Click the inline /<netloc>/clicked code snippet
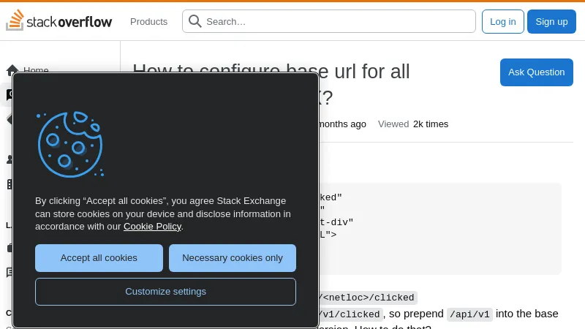Screen dimensions: 585x329 (368, 298)
